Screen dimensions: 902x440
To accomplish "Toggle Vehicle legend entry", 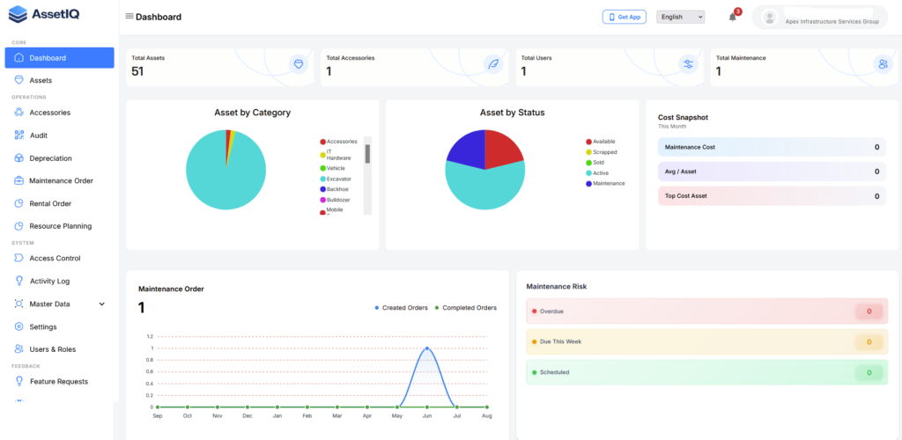I will [x=332, y=168].
